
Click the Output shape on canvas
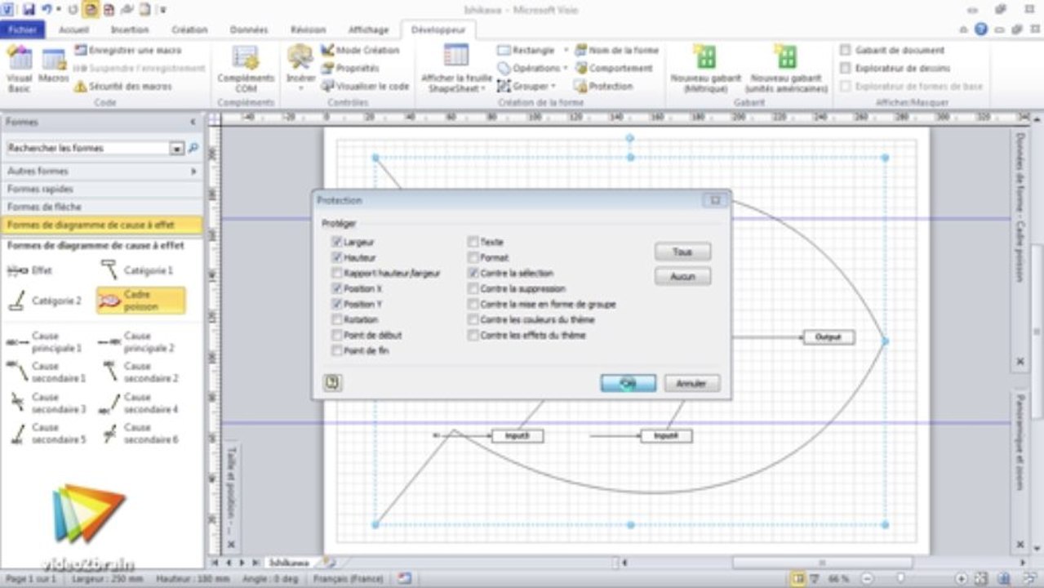coord(829,337)
